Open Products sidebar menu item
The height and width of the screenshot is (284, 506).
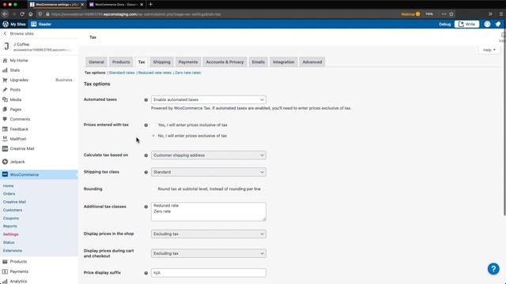(x=18, y=261)
